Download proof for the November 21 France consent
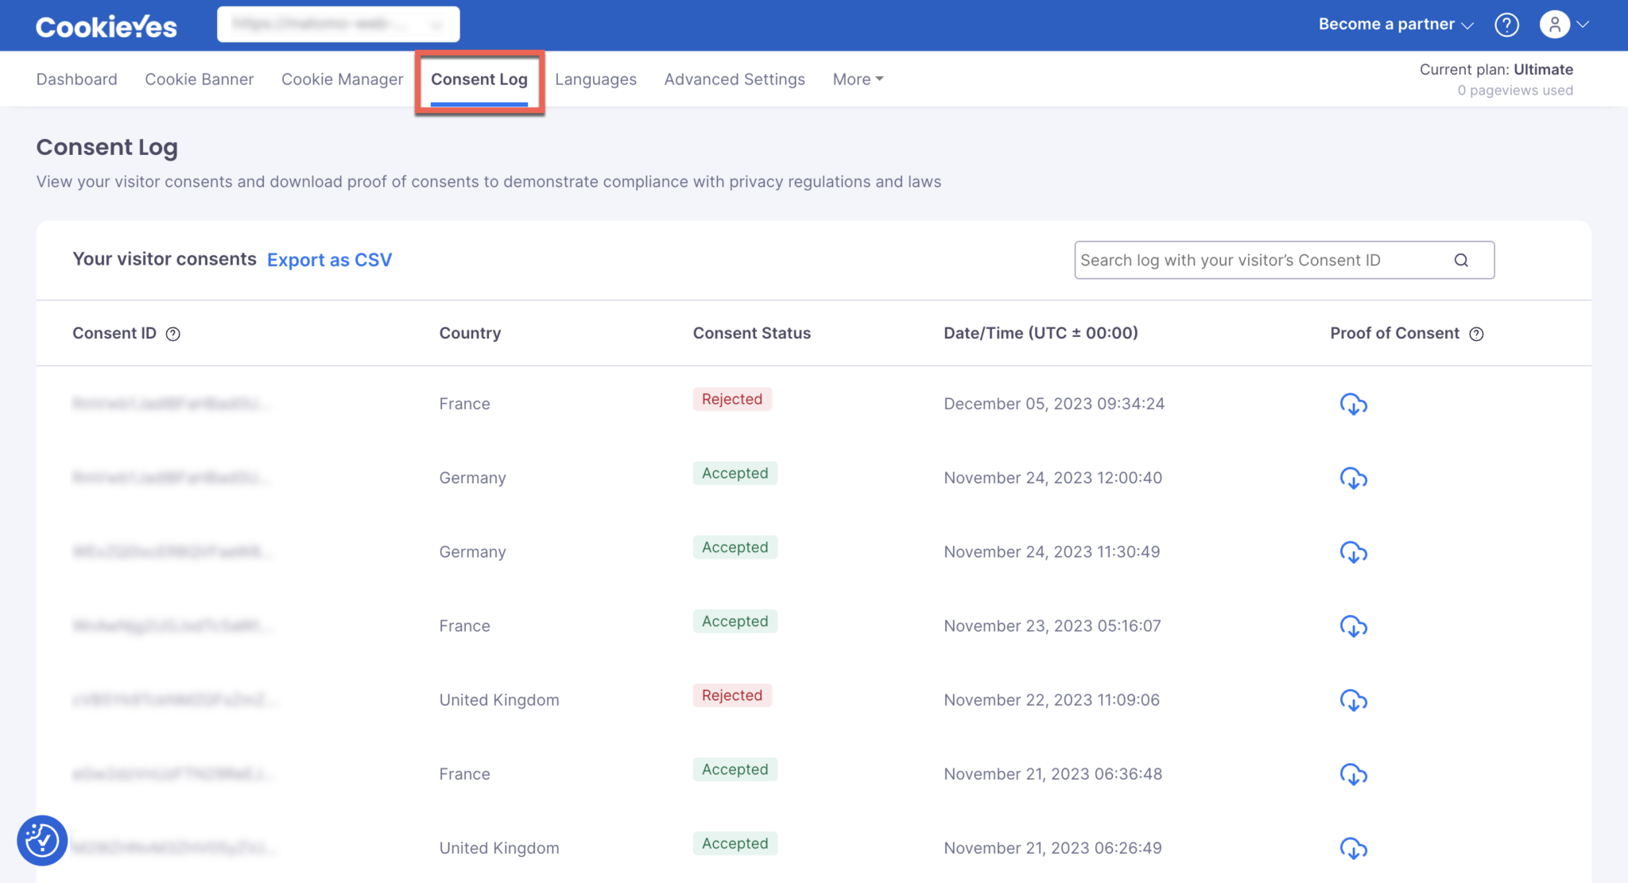The height and width of the screenshot is (883, 1628). (x=1354, y=775)
